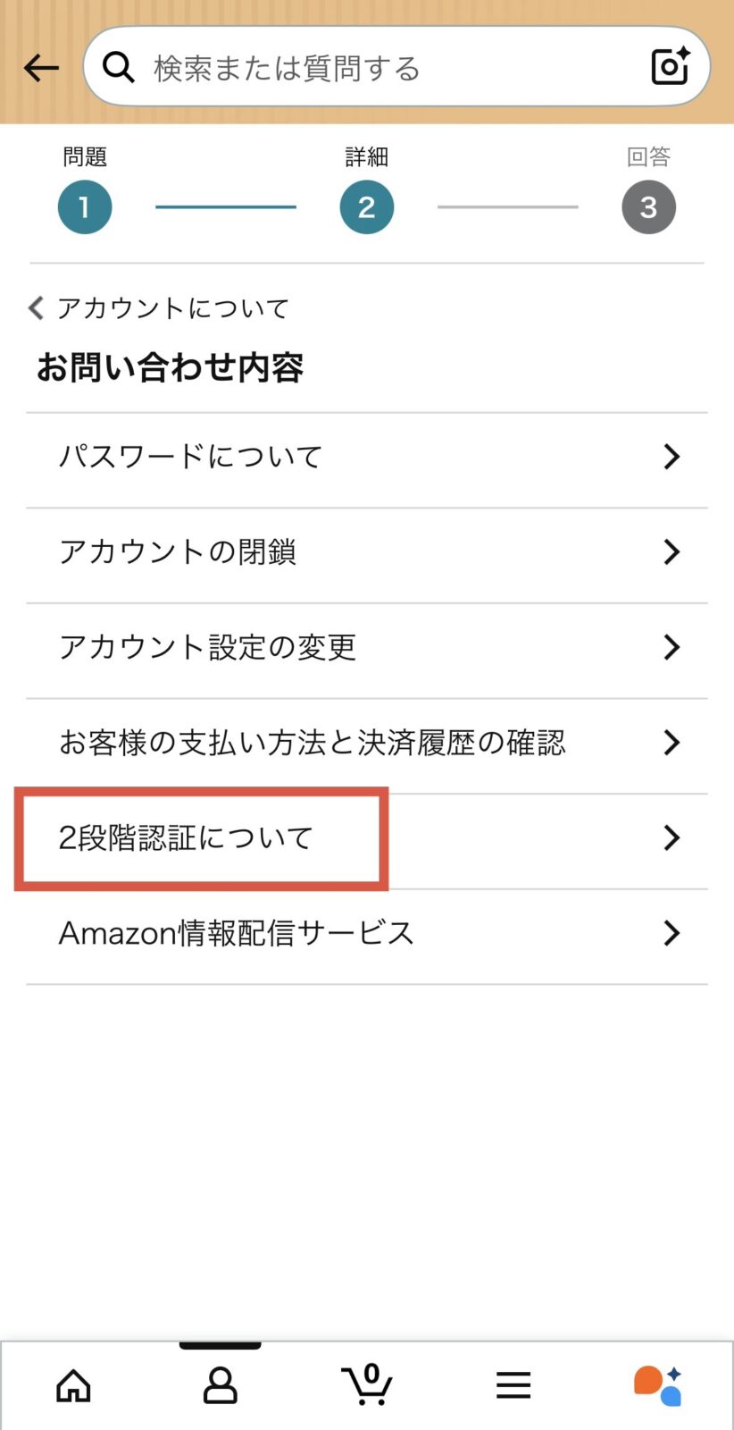Open the hamburger menu icon
Viewport: 734px width, 1430px height.
[x=513, y=1386]
